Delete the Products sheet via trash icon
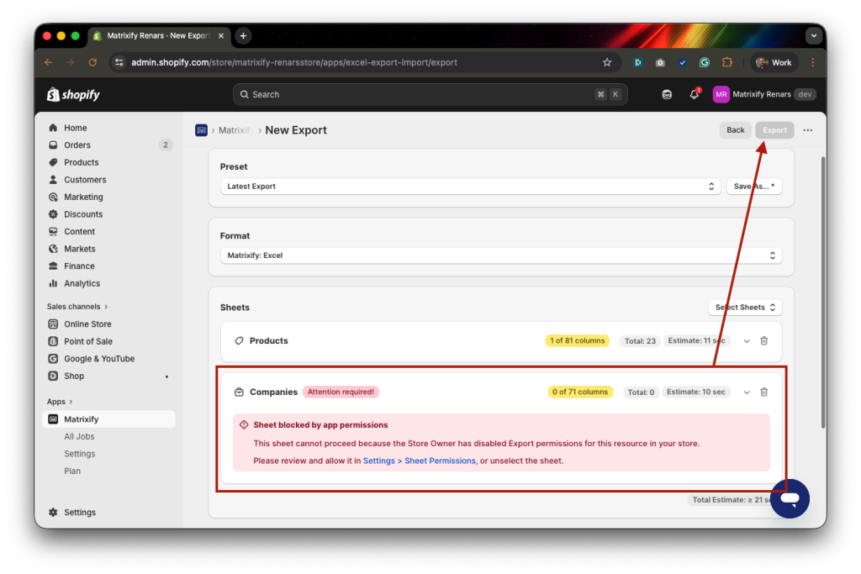 (763, 340)
